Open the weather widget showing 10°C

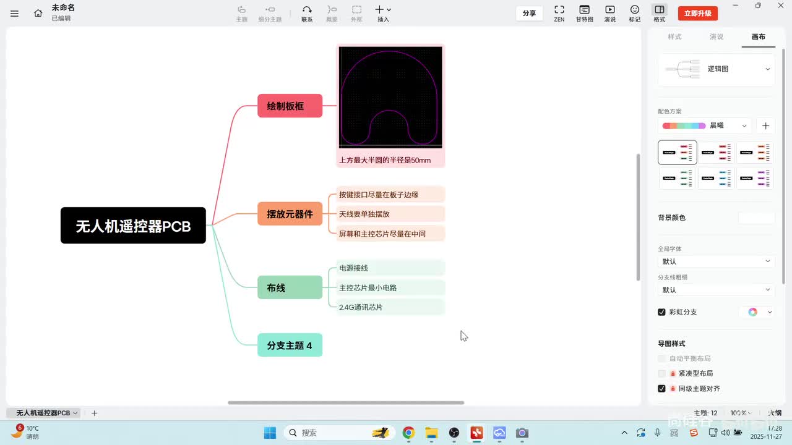pos(25,432)
